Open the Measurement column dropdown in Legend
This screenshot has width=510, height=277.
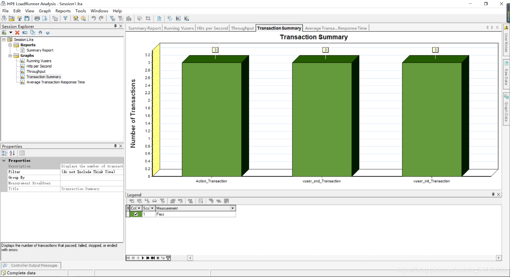point(232,208)
